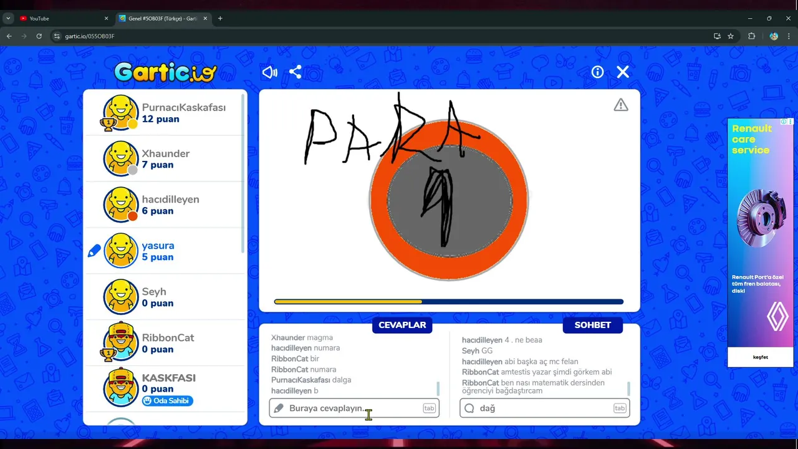Image resolution: width=798 pixels, height=449 pixels.
Task: Click hacıdilleyen's avatar
Action: (120, 205)
